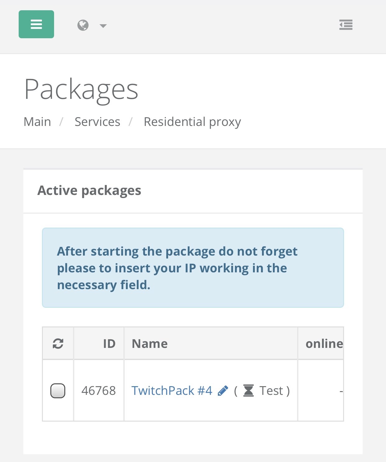Check the box for package 46768
386x462 pixels.
click(x=58, y=391)
